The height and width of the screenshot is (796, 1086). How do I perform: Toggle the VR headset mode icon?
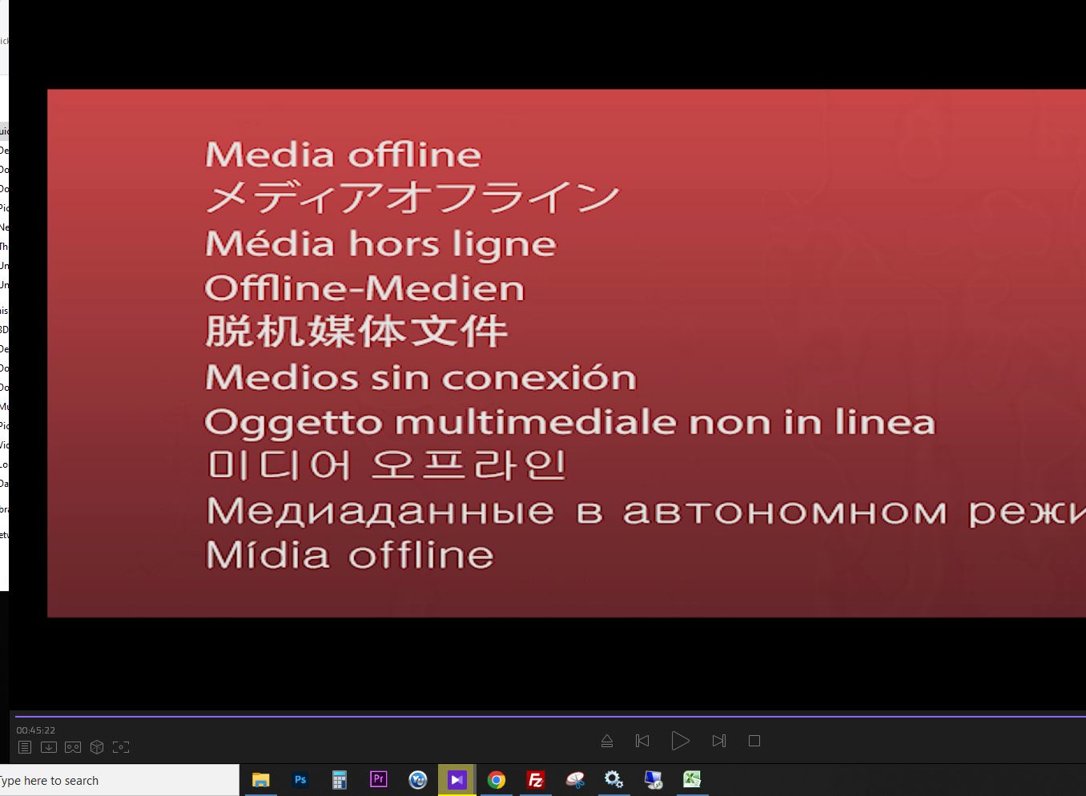coord(73,747)
